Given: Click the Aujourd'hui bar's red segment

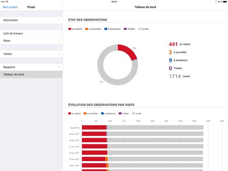Looking at the screenshot, I should coord(94,127).
